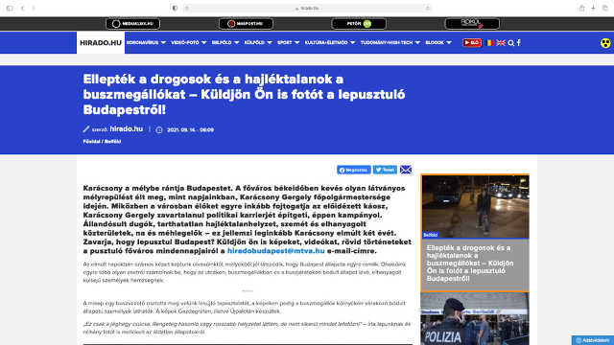
Task: Click the Belföld tag on sidebar thumbnail
Action: (431, 235)
